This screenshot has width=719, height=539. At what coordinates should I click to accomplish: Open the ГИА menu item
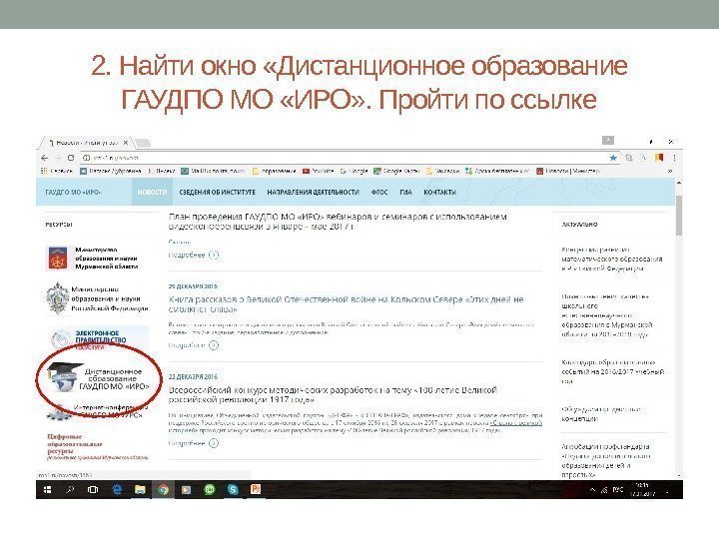coord(405,193)
